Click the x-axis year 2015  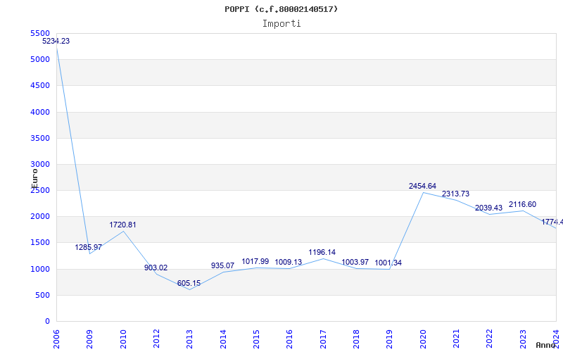tap(256, 339)
